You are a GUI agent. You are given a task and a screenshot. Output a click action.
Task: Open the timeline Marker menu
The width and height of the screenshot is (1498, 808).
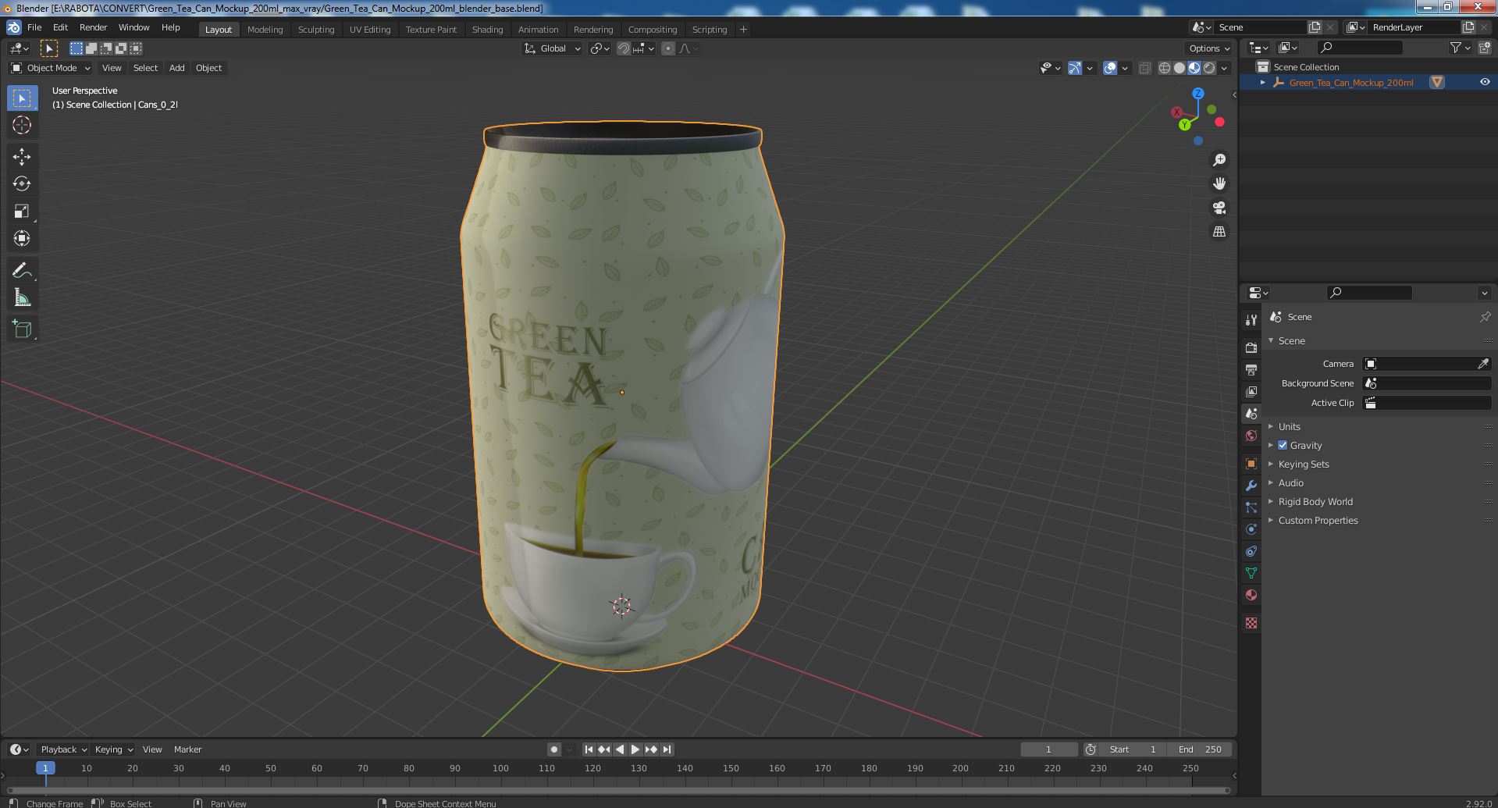tap(187, 749)
